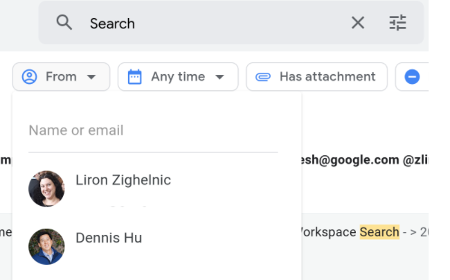Click the person icon in From chip
Screen dimensions: 450x280
[x=29, y=77]
